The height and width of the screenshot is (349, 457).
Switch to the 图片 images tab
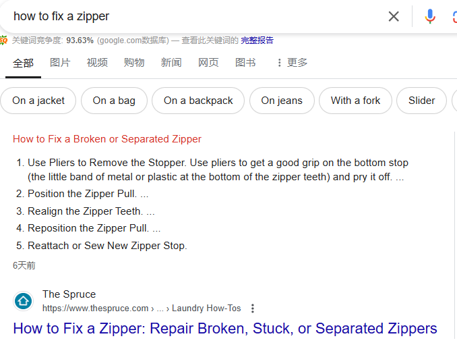pyautogui.click(x=60, y=63)
